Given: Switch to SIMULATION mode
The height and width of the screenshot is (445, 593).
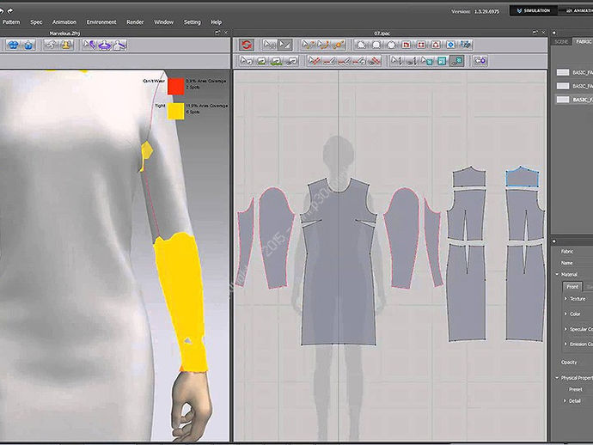Looking at the screenshot, I should [533, 10].
